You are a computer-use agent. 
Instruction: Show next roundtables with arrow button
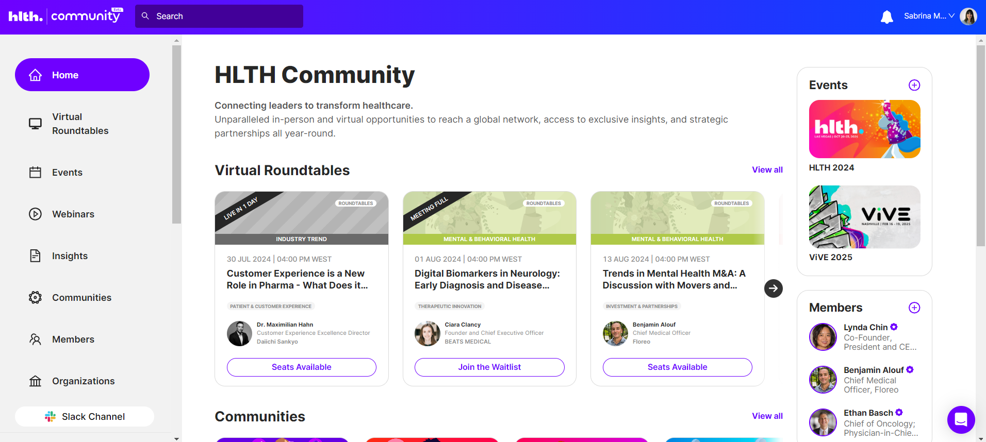point(773,288)
